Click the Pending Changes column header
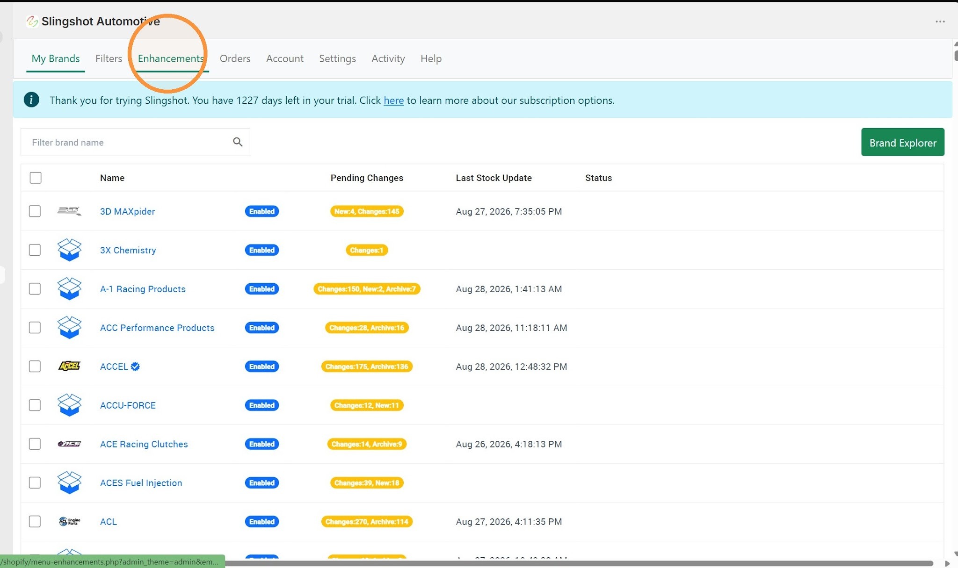The width and height of the screenshot is (958, 568). [x=367, y=178]
